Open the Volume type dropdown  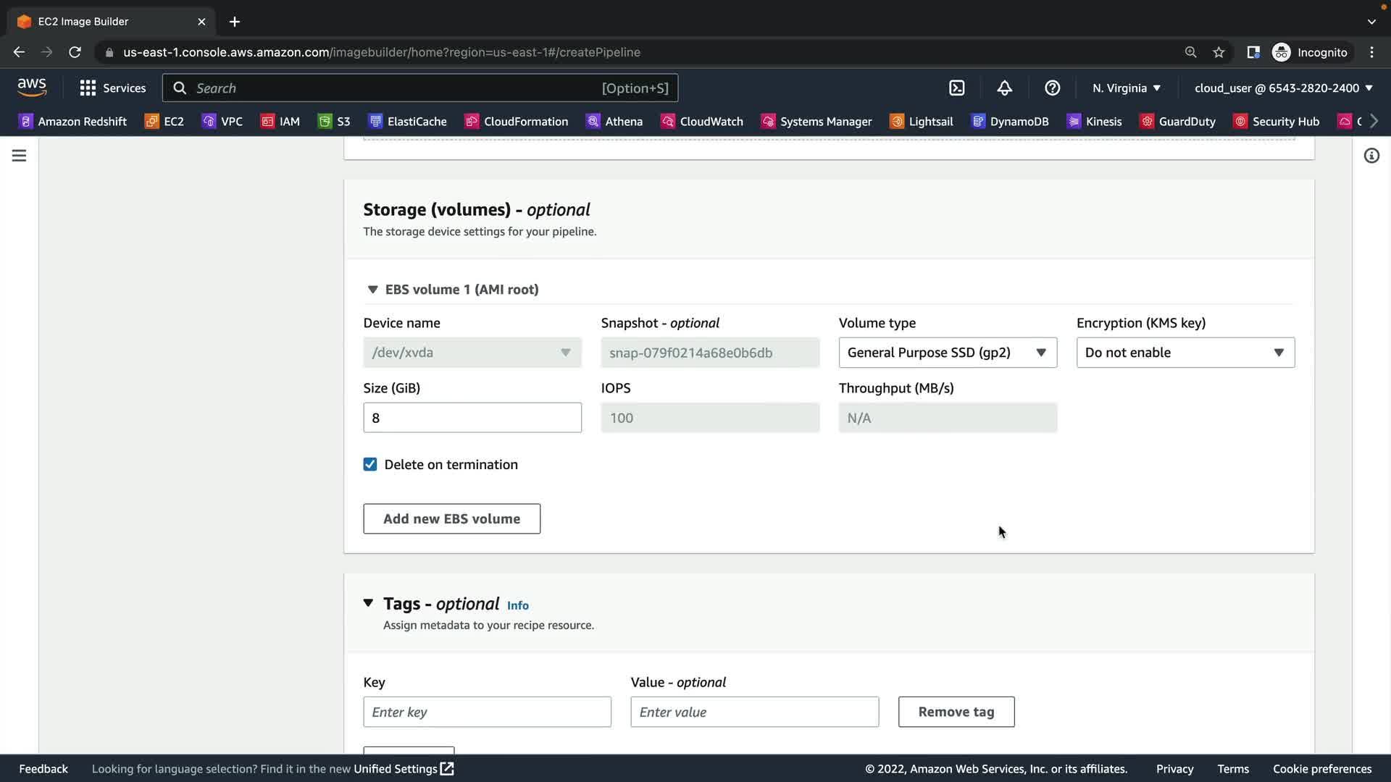coord(947,353)
